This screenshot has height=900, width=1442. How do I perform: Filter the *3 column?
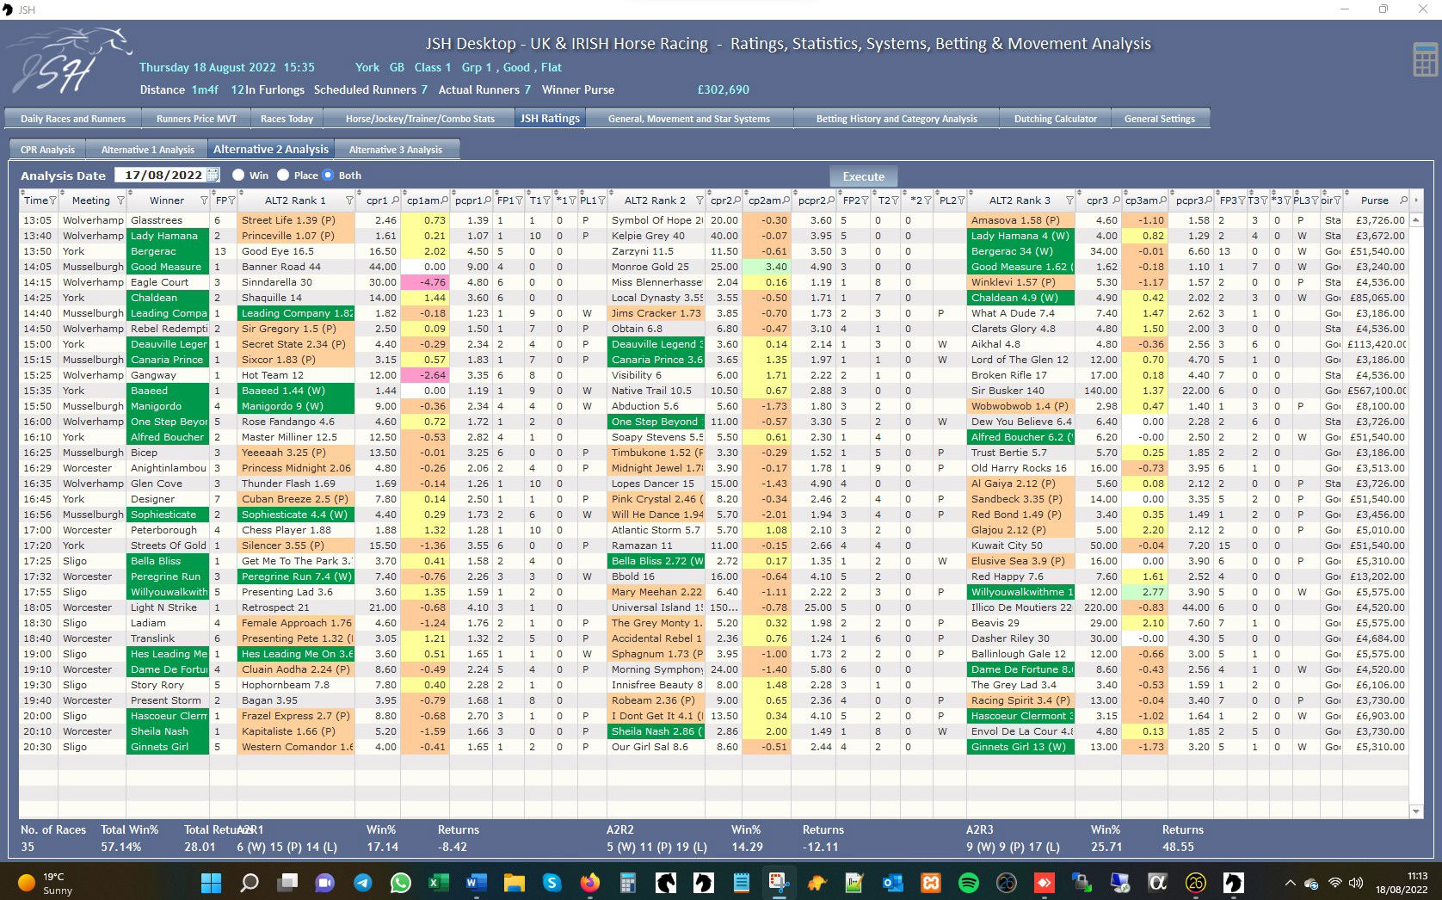[x=1287, y=200]
